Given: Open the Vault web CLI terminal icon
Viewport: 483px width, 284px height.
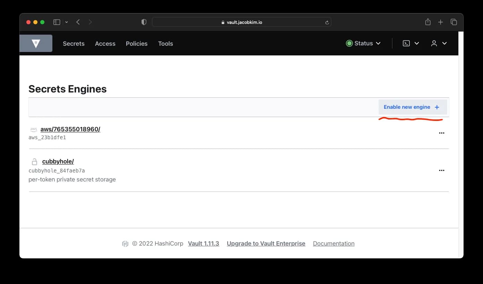Looking at the screenshot, I should 406,43.
